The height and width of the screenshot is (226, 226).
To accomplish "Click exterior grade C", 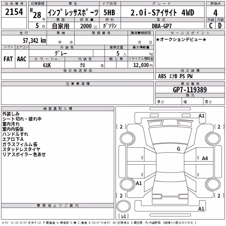I will pyautogui.click(x=210, y=26).
